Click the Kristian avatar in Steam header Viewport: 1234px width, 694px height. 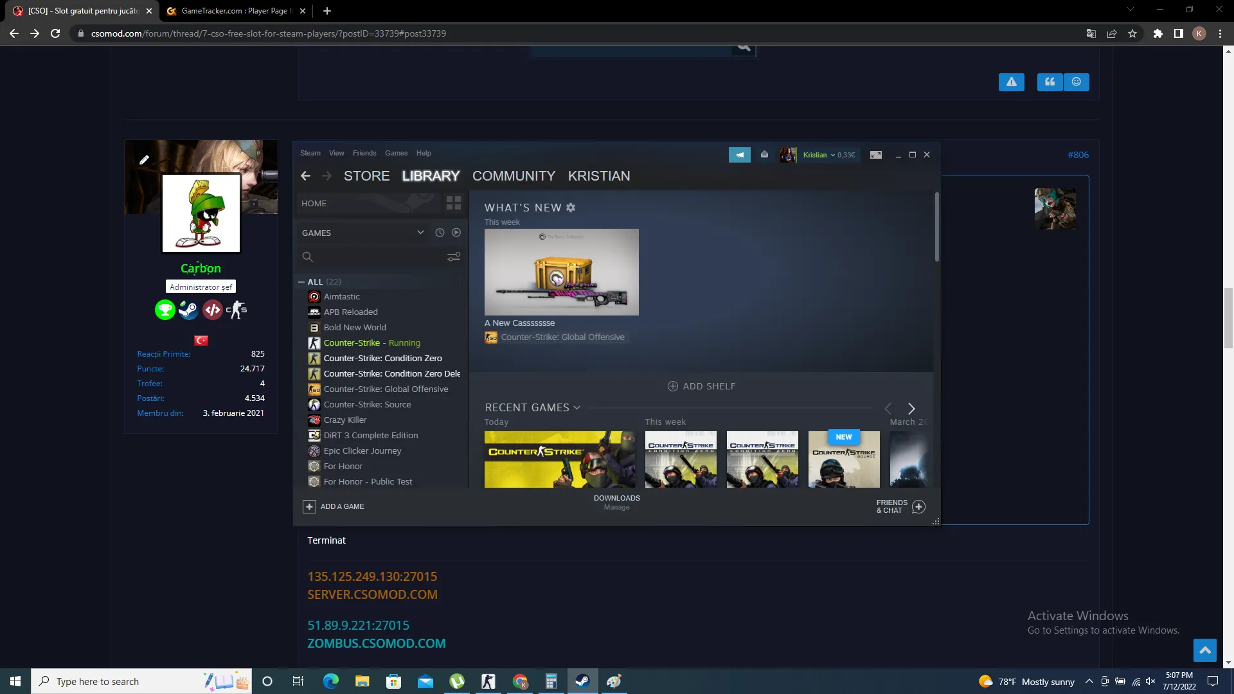(x=788, y=155)
